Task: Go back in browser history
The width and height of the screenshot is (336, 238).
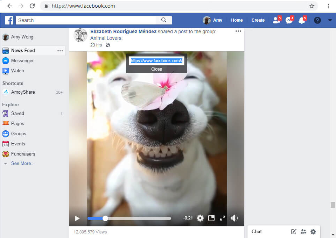Action: [x=10, y=6]
